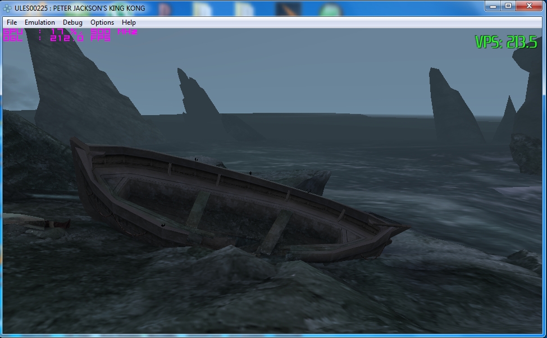Minimize the King Kong emulator window
This screenshot has width=547, height=338.
(x=493, y=6)
